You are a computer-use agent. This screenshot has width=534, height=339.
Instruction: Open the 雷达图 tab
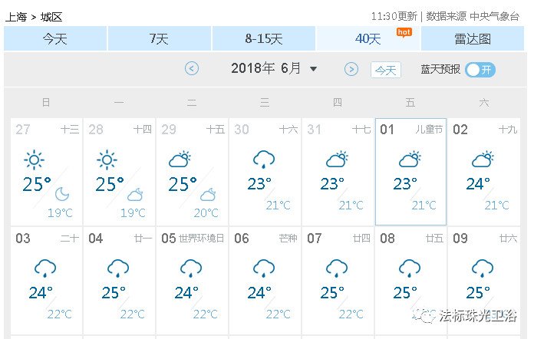pyautogui.click(x=471, y=38)
